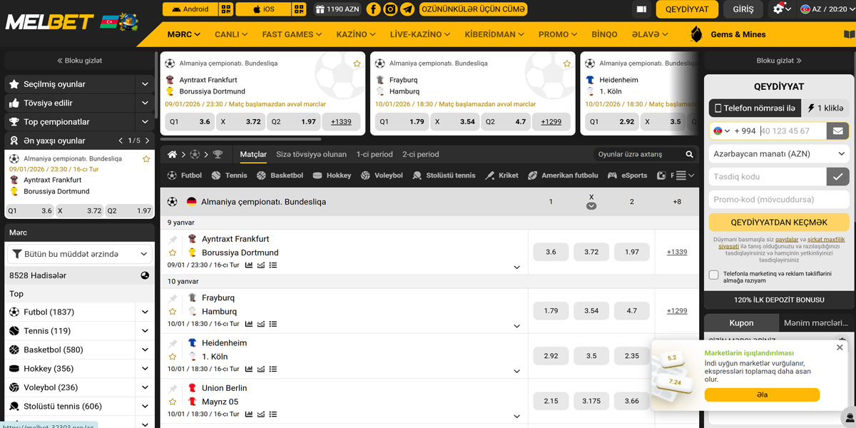856x428 pixels.
Task: Click the Facebook icon in the top bar
Action: tap(372, 9)
